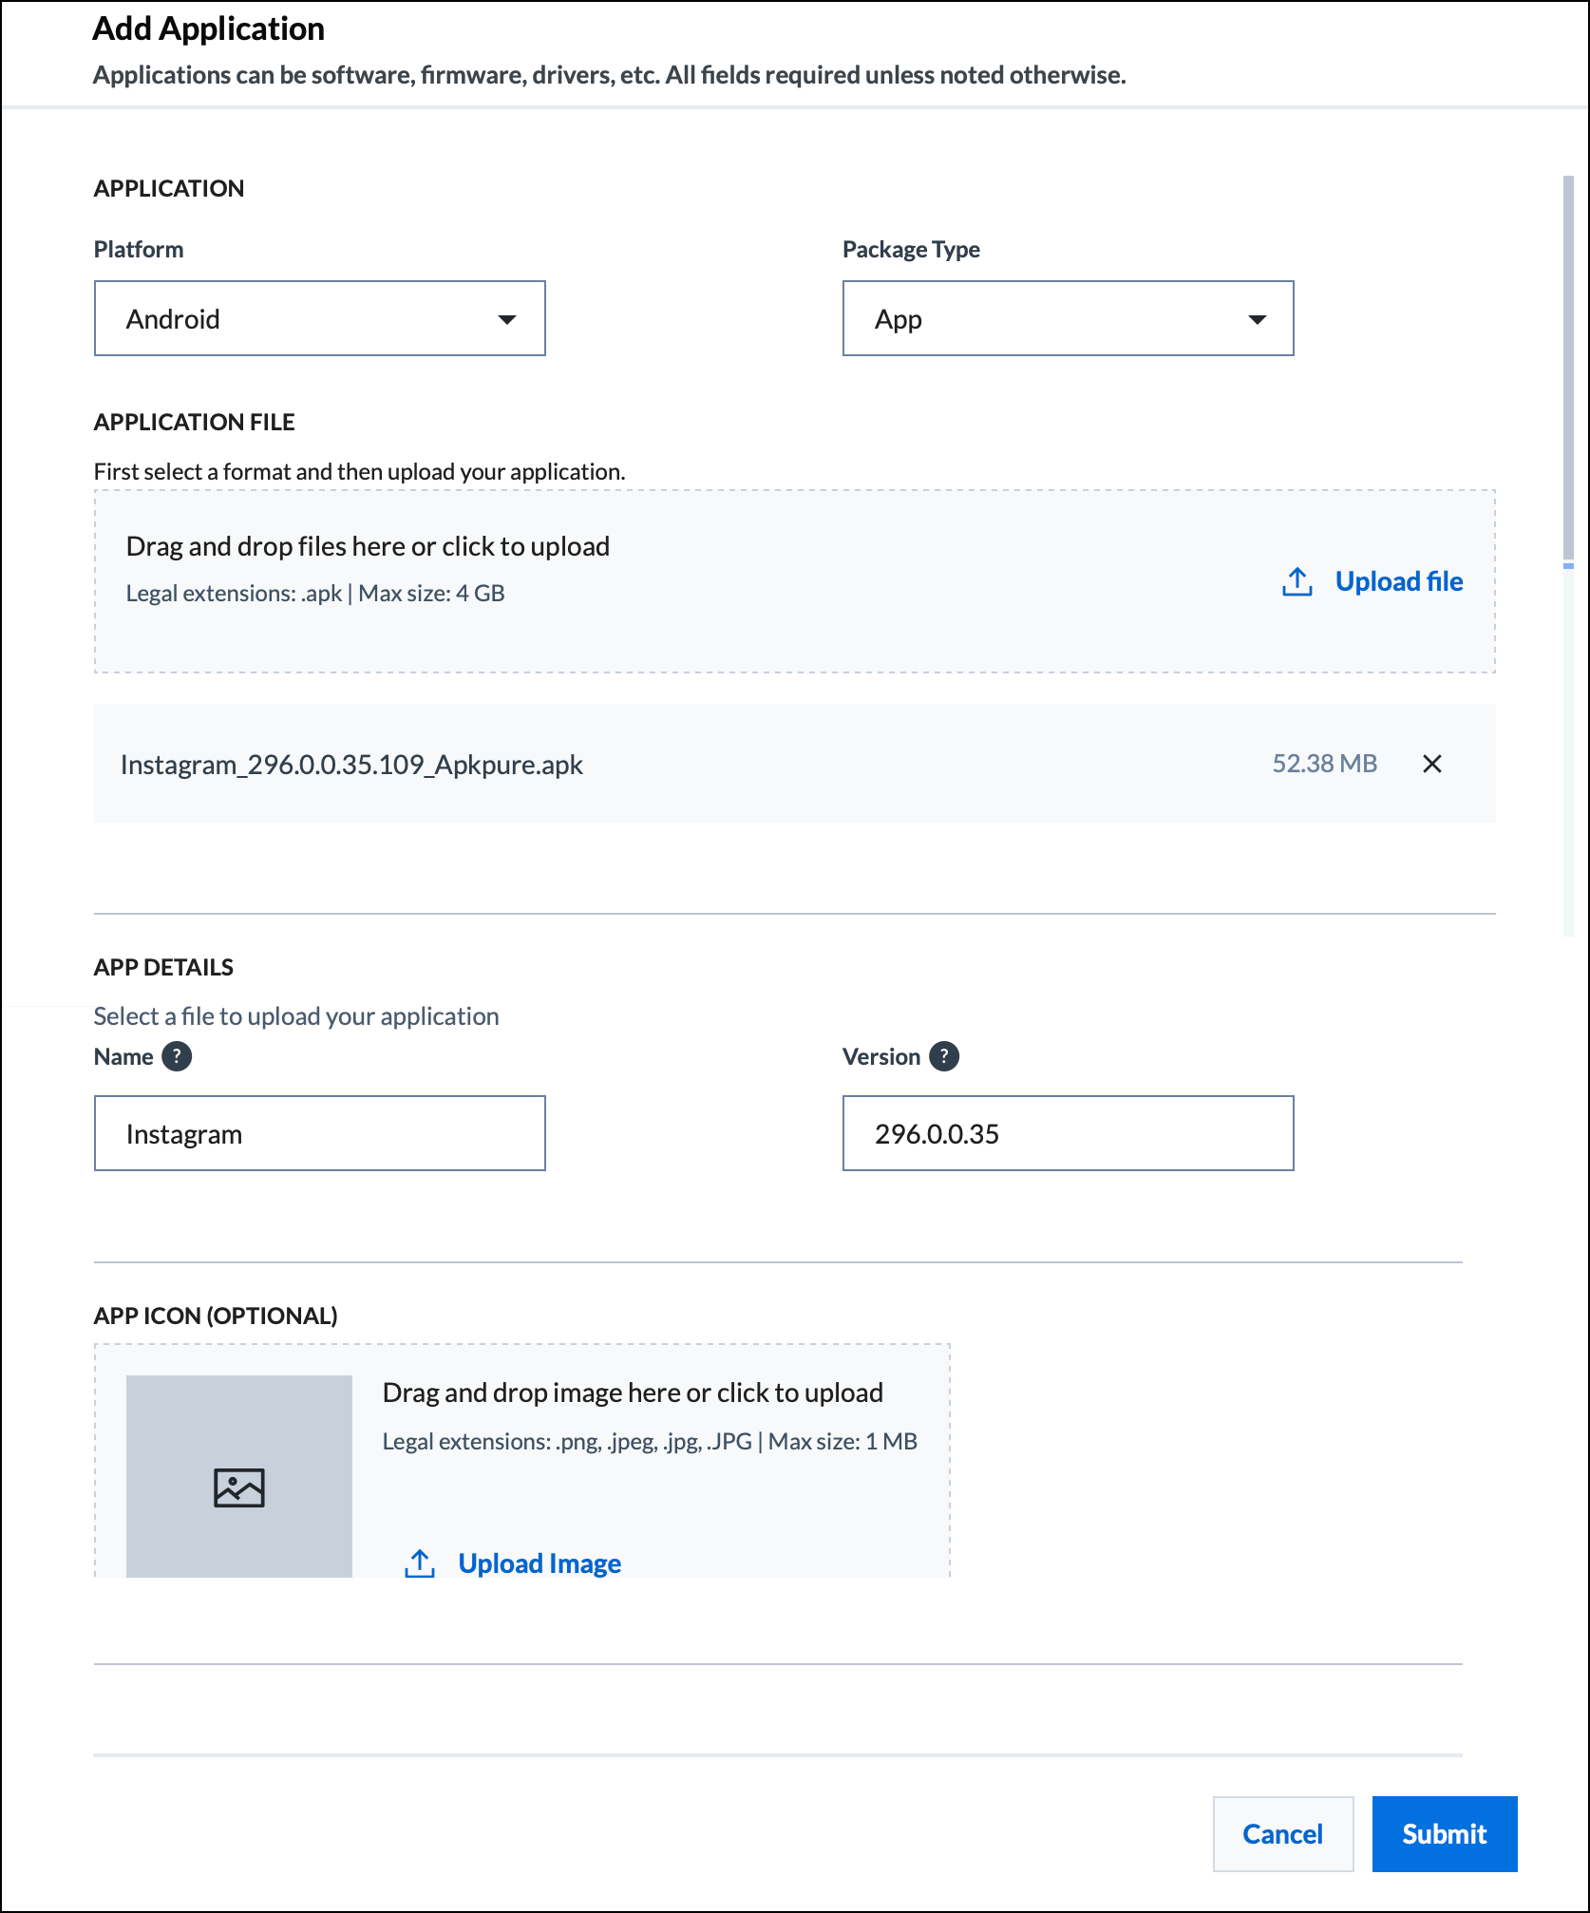This screenshot has width=1590, height=1913.
Task: Click the image placeholder icon
Action: (239, 1487)
